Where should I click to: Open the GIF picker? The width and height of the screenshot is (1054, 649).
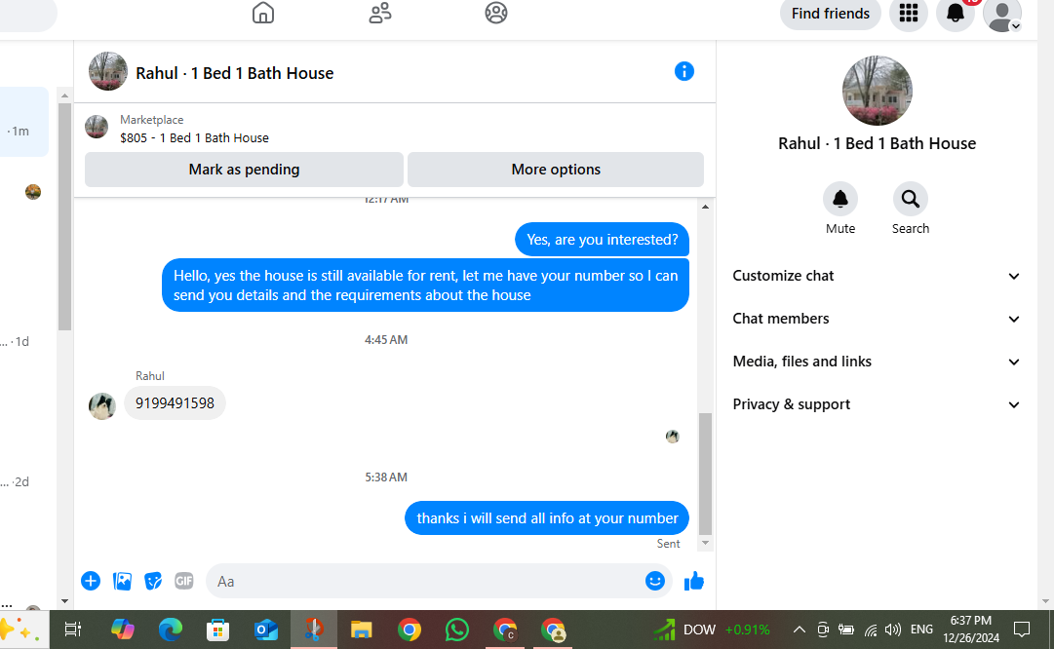pos(184,581)
